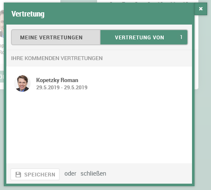211x190 pixels.
Task: Click the badge count 1 on Vertretung von
Action: tap(181, 37)
